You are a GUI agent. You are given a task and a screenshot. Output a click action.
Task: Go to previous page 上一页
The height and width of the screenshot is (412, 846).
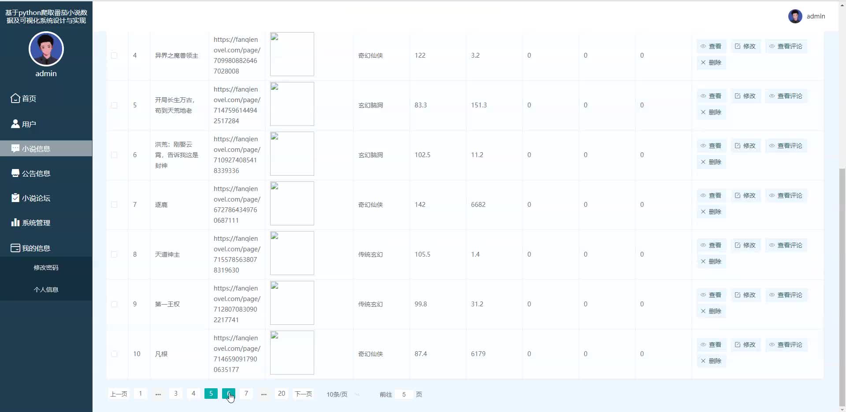tap(119, 394)
